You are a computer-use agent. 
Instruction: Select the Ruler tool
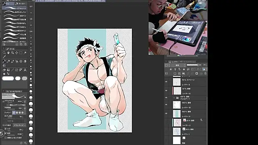click(x=21, y=70)
